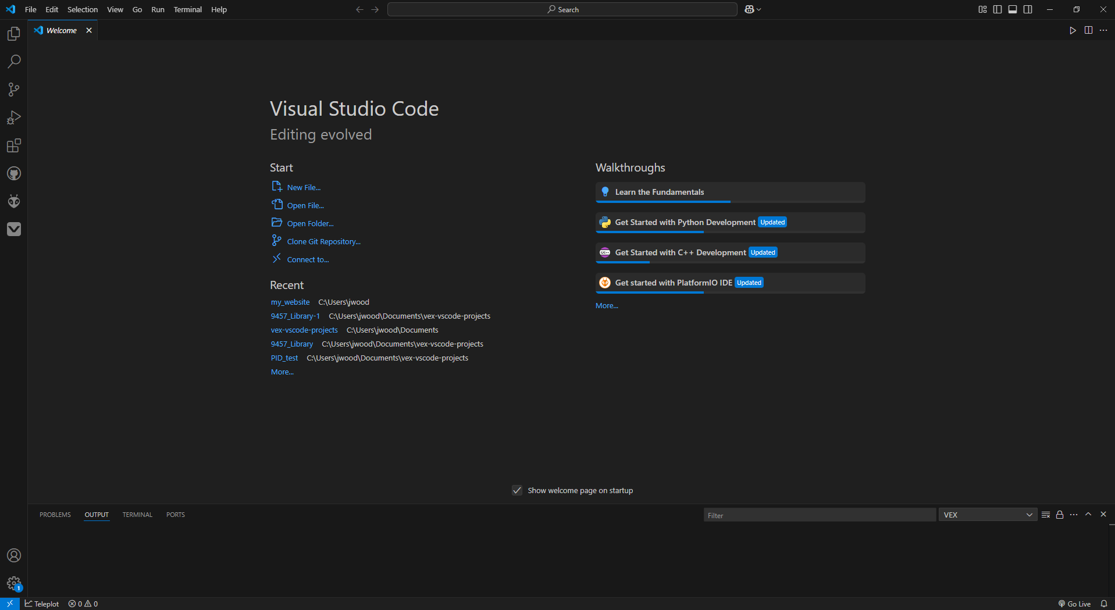
Task: Open the VEX output channel dropdown
Action: click(x=988, y=515)
